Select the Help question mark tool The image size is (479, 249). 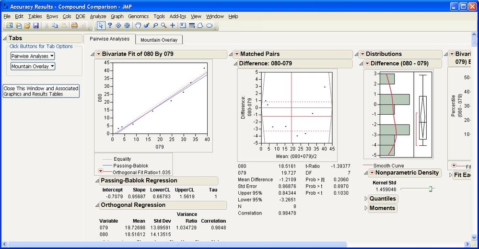pos(110,25)
